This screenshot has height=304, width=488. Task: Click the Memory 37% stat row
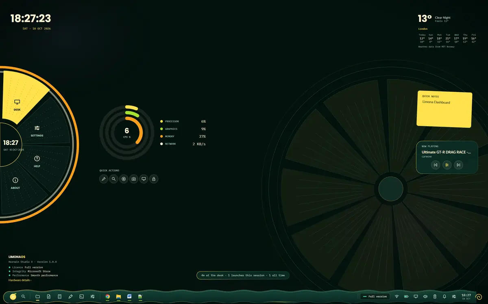(183, 136)
